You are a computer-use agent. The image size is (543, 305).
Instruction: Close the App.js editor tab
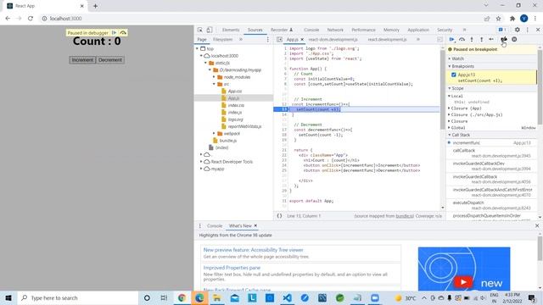302,40
